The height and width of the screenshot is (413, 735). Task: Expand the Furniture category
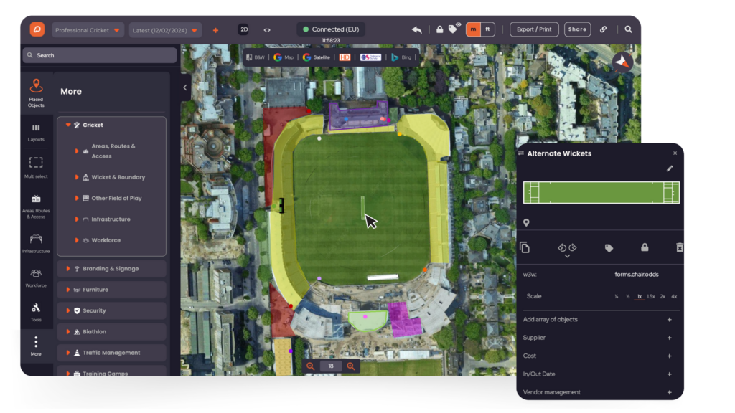click(x=111, y=290)
